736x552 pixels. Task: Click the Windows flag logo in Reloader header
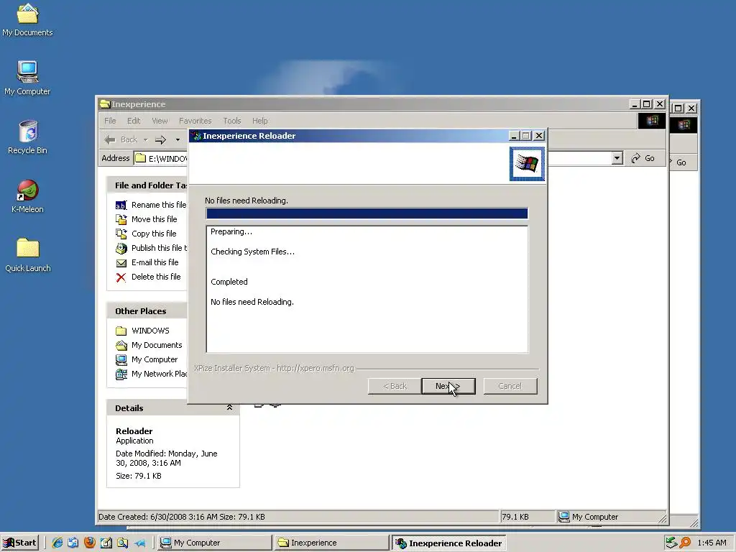click(x=527, y=164)
